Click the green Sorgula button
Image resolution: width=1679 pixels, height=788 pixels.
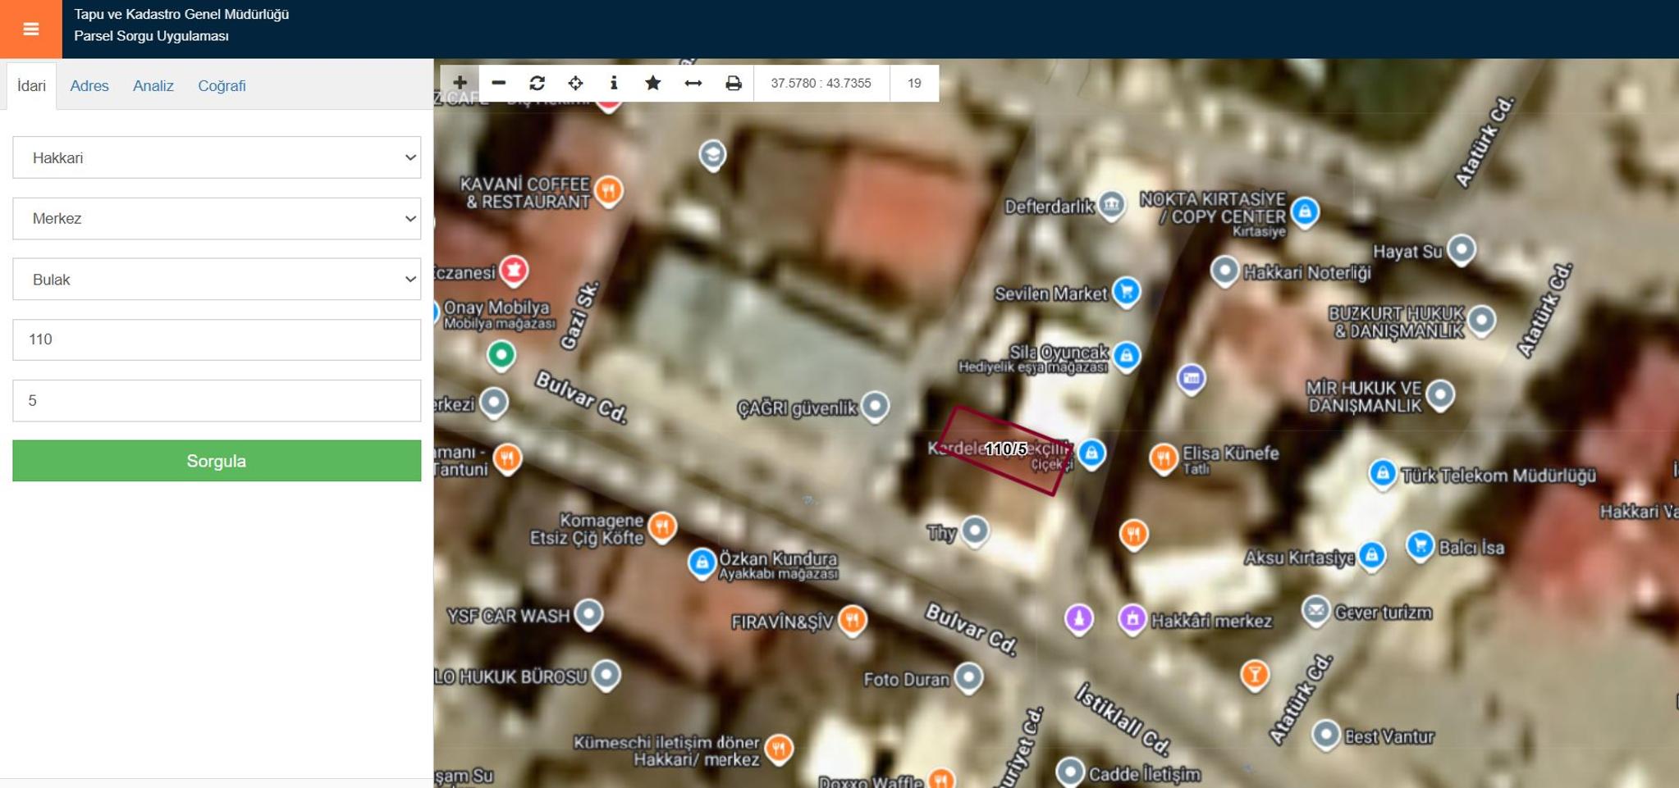pos(217,461)
